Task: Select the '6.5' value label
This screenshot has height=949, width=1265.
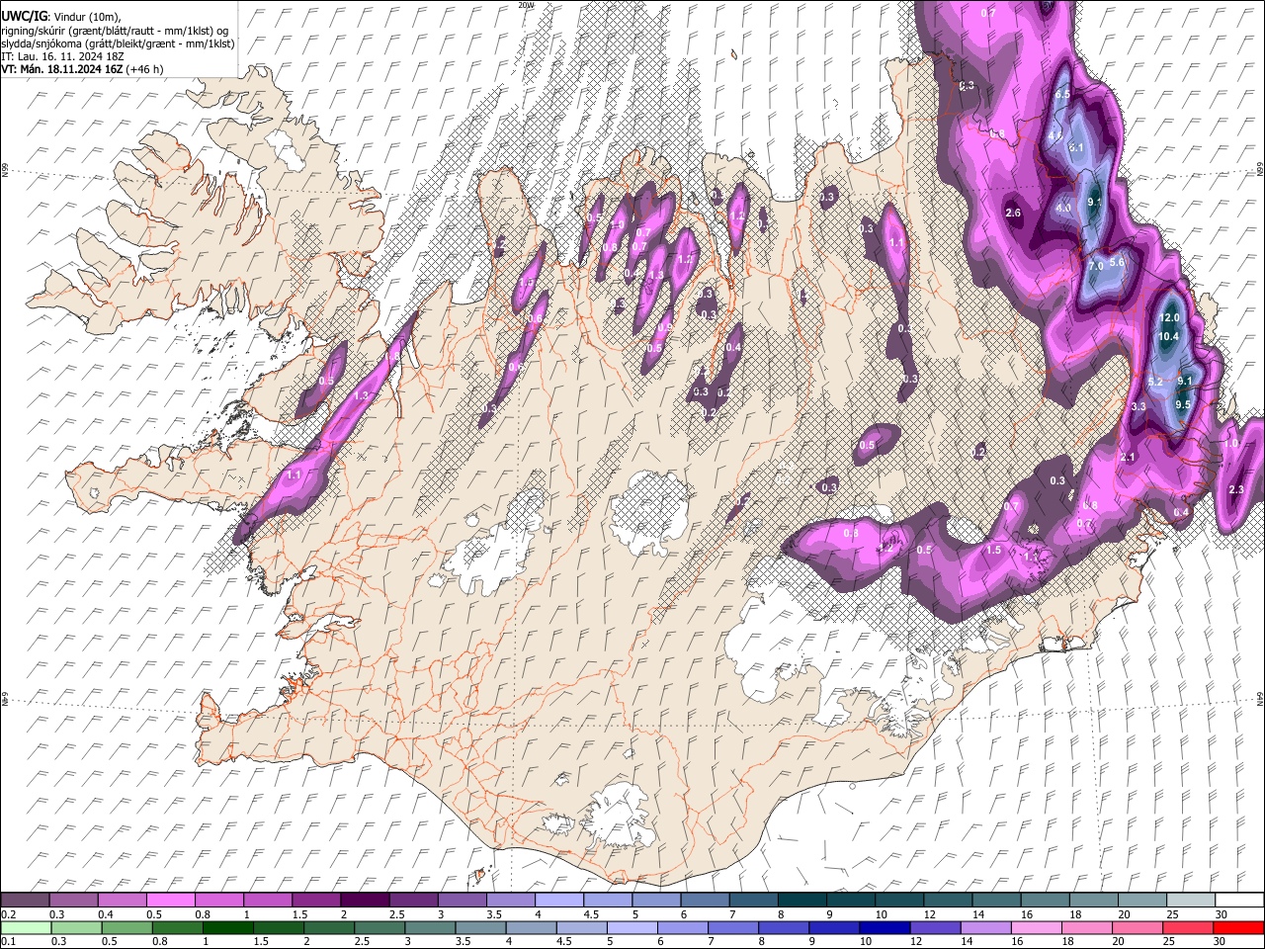Action: tap(1062, 94)
